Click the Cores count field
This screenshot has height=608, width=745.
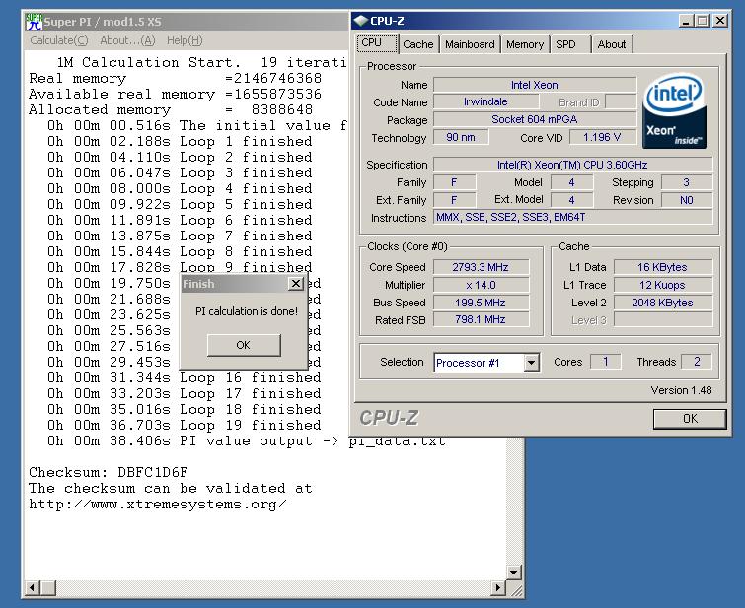[x=605, y=362]
